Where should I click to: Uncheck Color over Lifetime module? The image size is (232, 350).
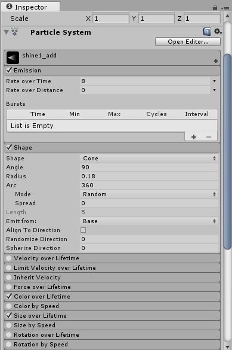click(9, 296)
